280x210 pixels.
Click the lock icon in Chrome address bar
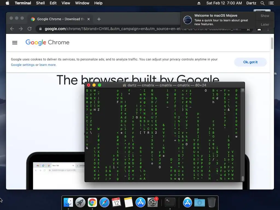tap(40, 29)
